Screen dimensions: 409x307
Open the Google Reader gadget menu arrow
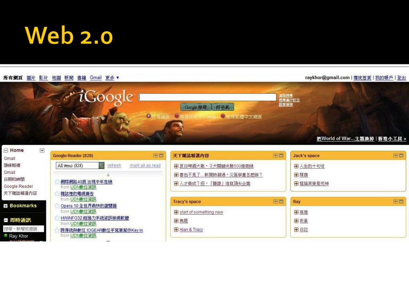point(155,155)
